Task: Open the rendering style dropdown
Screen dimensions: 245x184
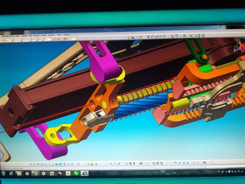Action: click(41, 40)
